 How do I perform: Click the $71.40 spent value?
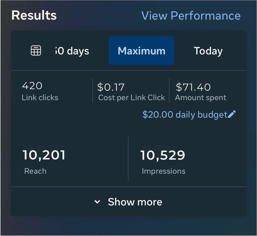193,87
